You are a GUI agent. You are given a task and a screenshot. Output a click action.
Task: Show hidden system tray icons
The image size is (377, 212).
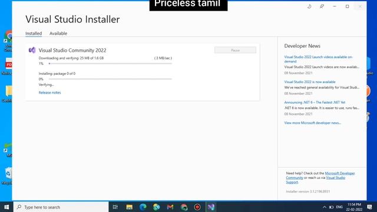pyautogui.click(x=325, y=207)
